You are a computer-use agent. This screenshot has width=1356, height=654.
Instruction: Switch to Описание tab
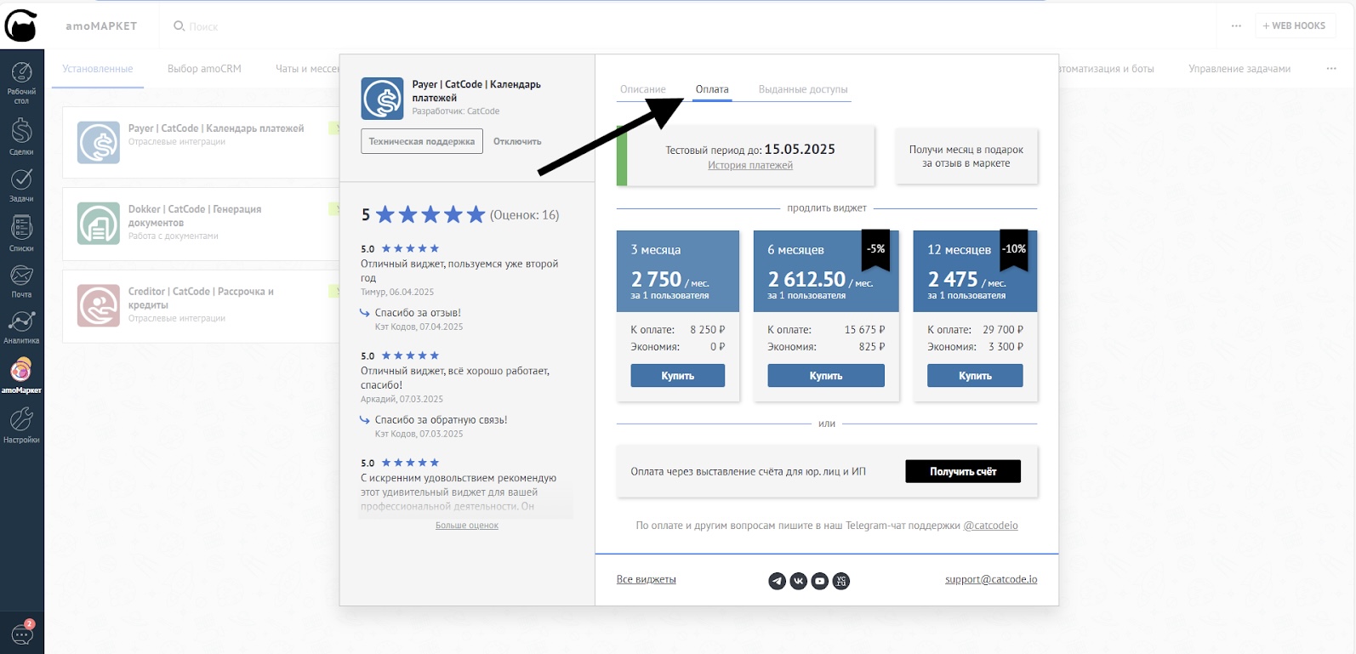[643, 89]
